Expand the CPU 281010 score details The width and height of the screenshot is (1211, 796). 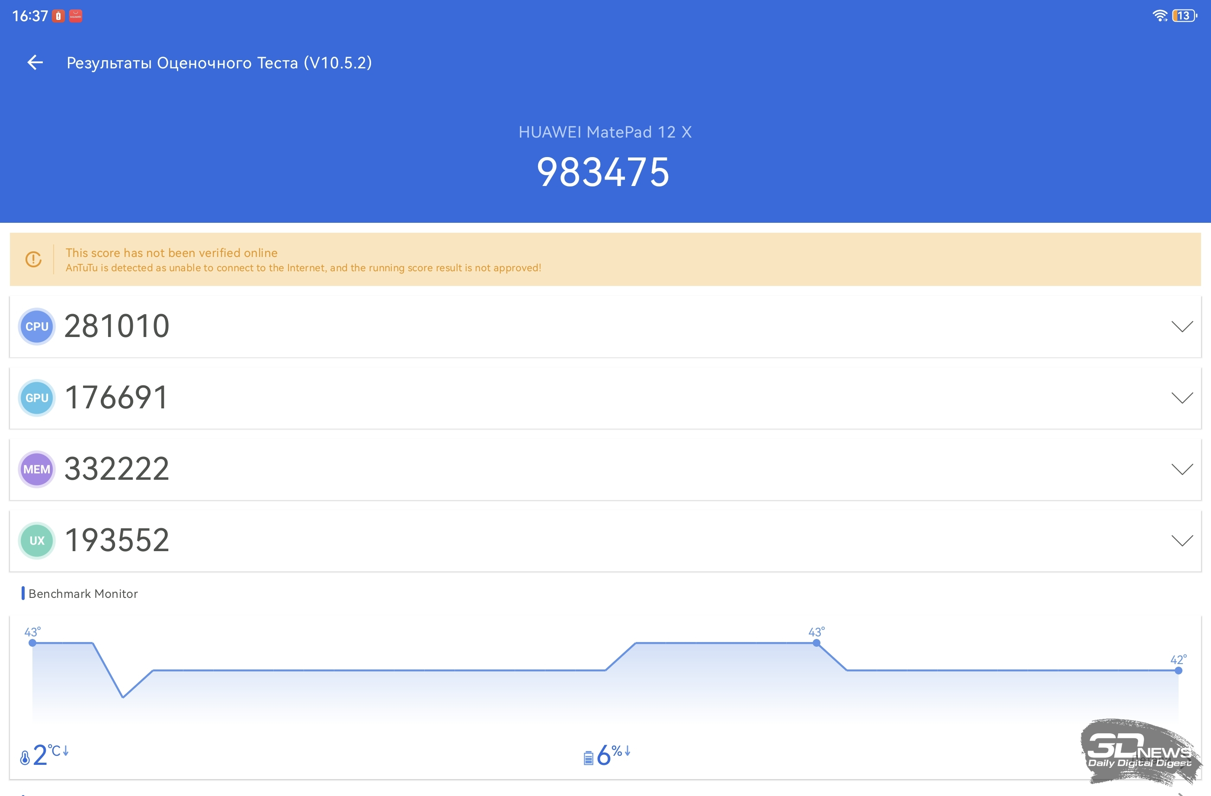coord(1182,326)
